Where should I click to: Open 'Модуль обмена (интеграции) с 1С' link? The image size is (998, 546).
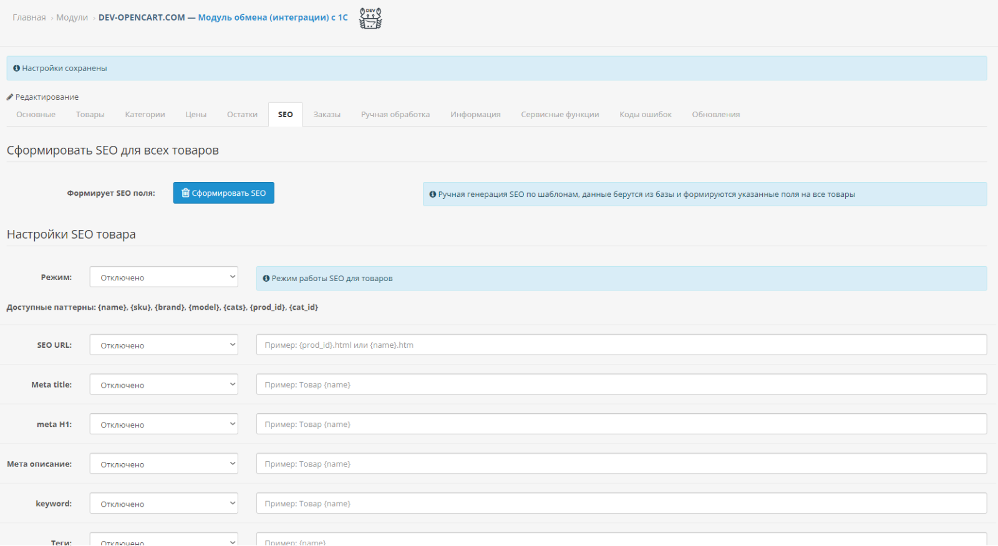[273, 17]
